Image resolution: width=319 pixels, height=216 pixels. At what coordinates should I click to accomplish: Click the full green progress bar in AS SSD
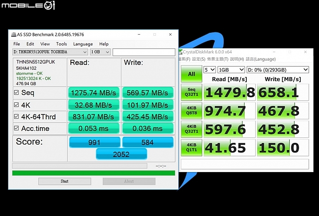pyautogui.click(x=93, y=173)
